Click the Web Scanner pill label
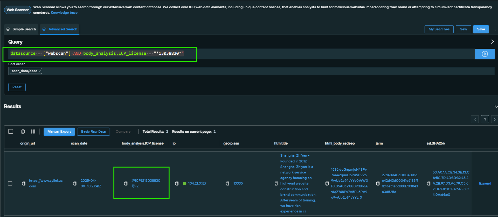The width and height of the screenshot is (498, 217). pos(18,10)
